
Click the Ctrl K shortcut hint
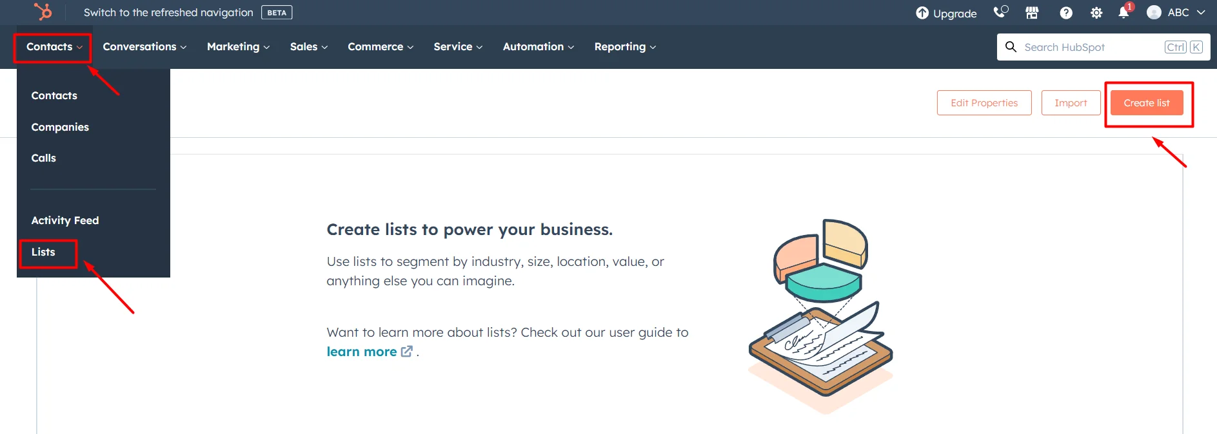click(1183, 47)
